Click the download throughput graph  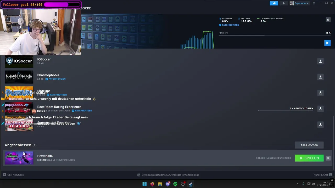(197, 40)
